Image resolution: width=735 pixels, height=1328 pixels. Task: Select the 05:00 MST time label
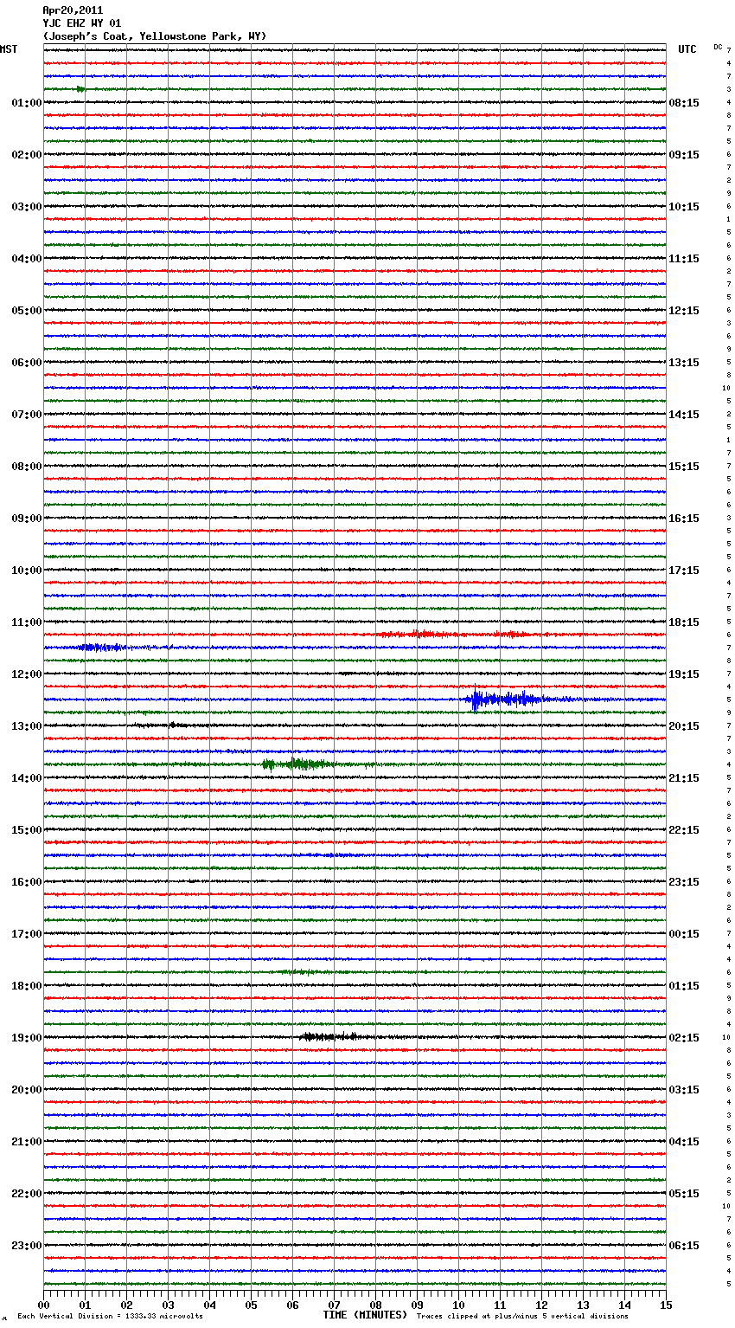coord(27,311)
